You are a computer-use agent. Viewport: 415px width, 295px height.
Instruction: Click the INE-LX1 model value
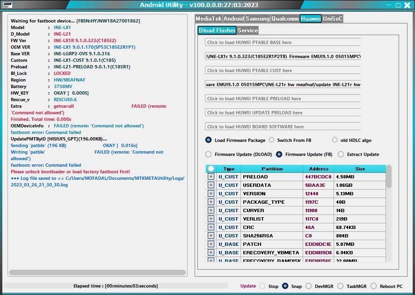62,27
